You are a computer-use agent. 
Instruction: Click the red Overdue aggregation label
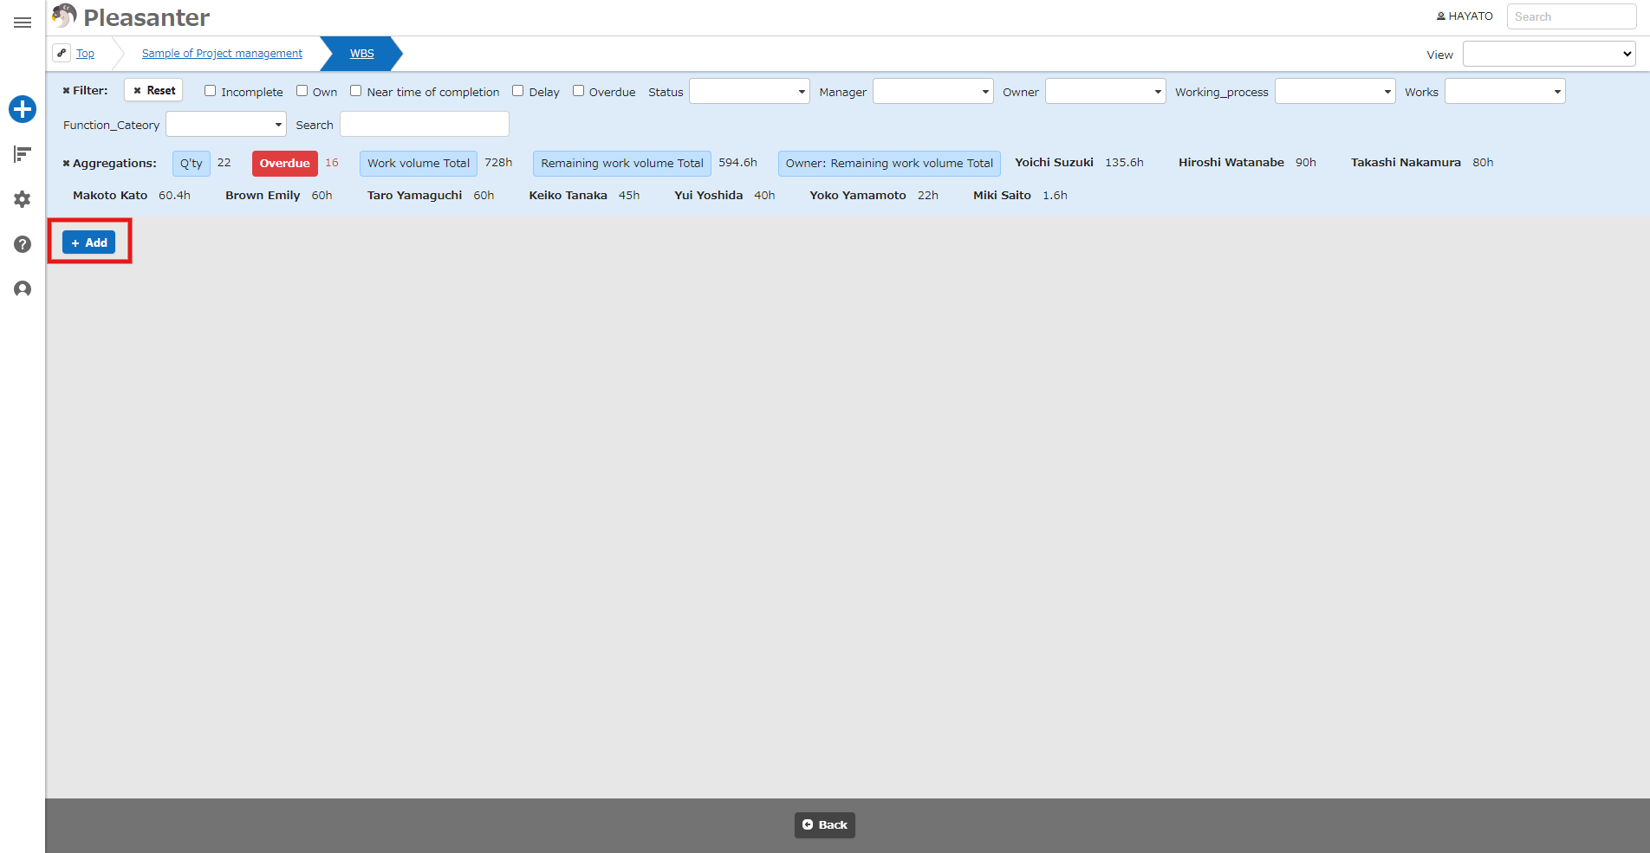(285, 163)
